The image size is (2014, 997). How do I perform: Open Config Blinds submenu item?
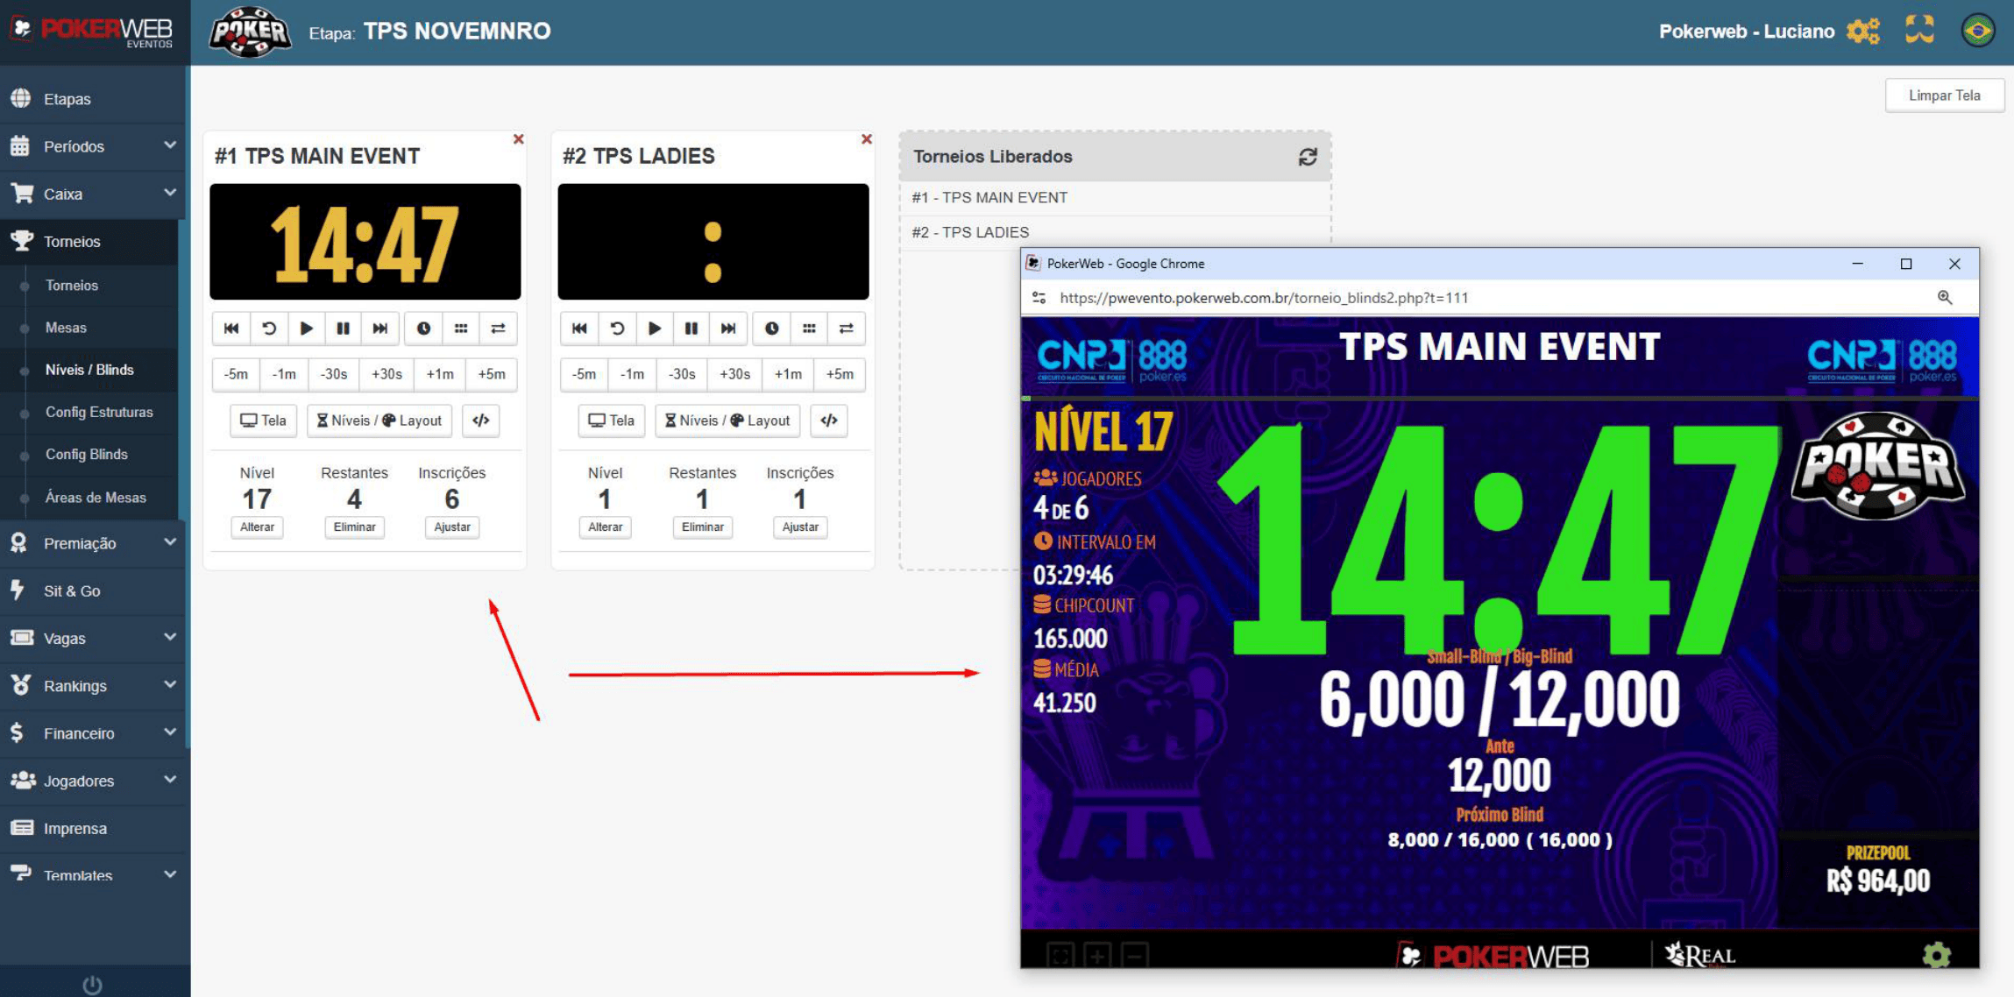87,454
